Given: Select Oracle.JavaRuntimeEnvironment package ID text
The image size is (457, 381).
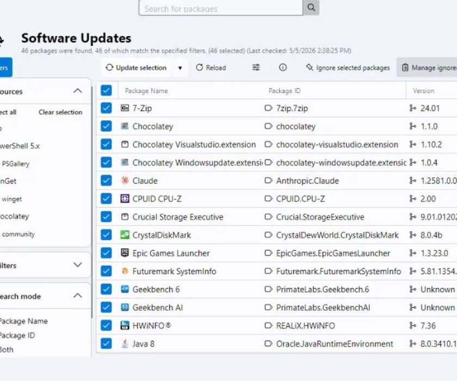Looking at the screenshot, I should click(x=335, y=343).
